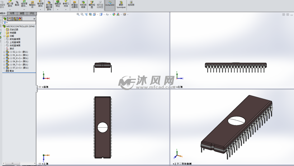Viewport: 294px width, 166px height.
Task: Expand component 01_A<1> tree node
Action: (x=4, y=55)
